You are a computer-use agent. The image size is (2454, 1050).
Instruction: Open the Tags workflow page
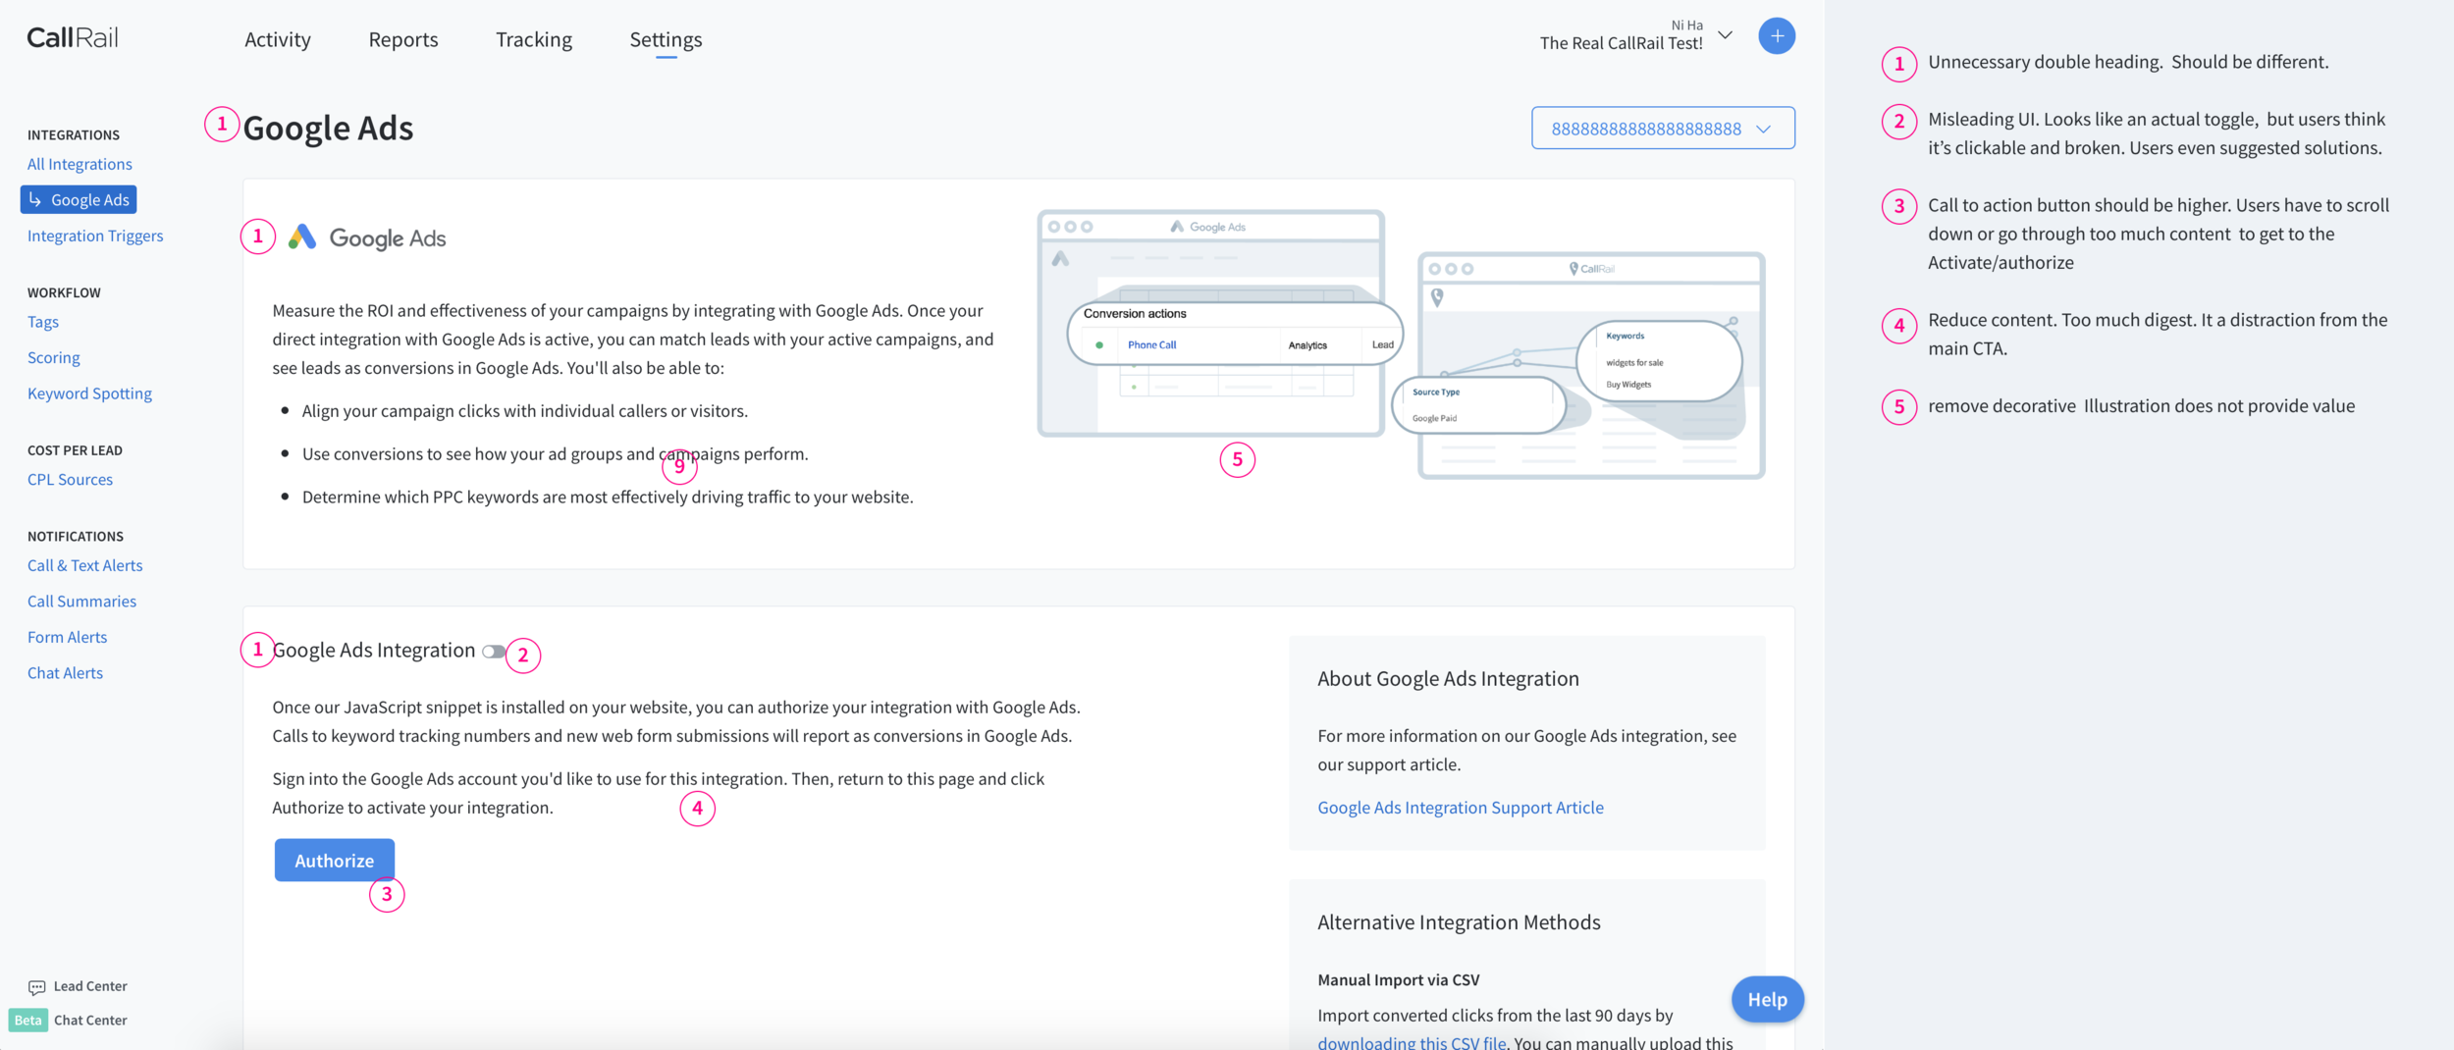pos(43,322)
